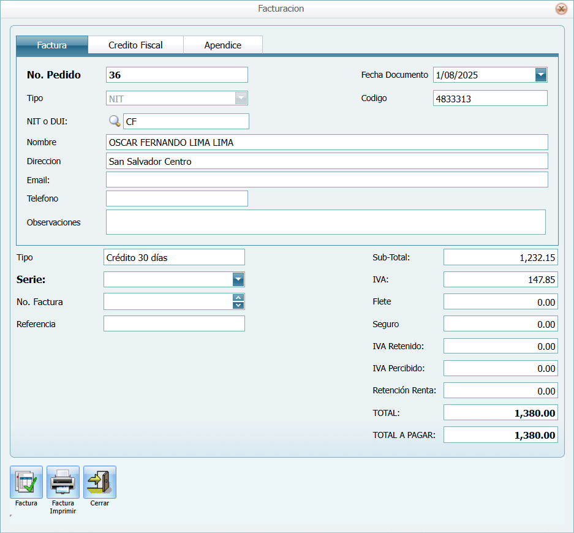Expand the Serie dropdown list
Screen dimensions: 574x533
[238, 279]
